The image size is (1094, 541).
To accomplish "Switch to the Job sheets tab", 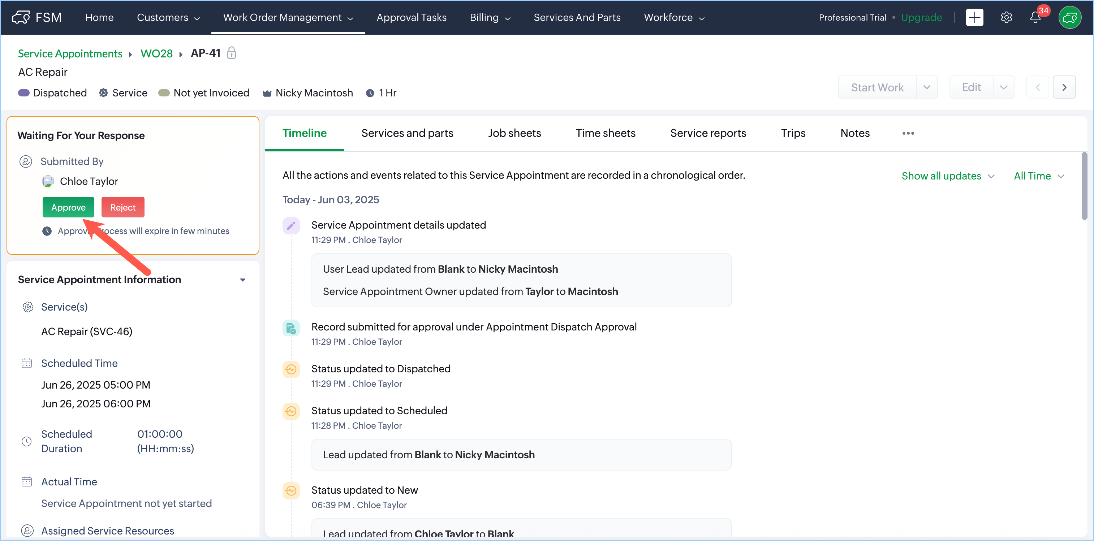I will tap(514, 133).
